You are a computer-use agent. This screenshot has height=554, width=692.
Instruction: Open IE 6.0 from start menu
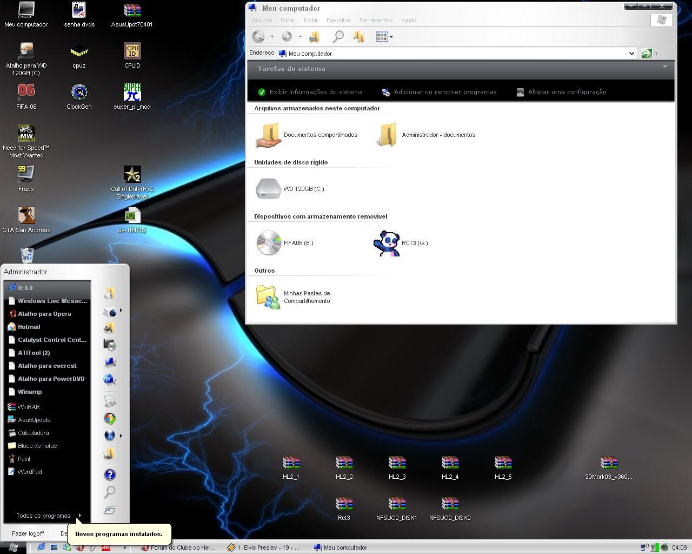click(x=48, y=288)
